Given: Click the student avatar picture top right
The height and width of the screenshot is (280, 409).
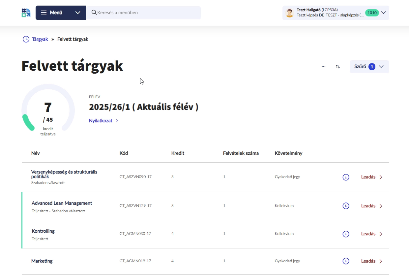Looking at the screenshot, I should click(x=289, y=12).
